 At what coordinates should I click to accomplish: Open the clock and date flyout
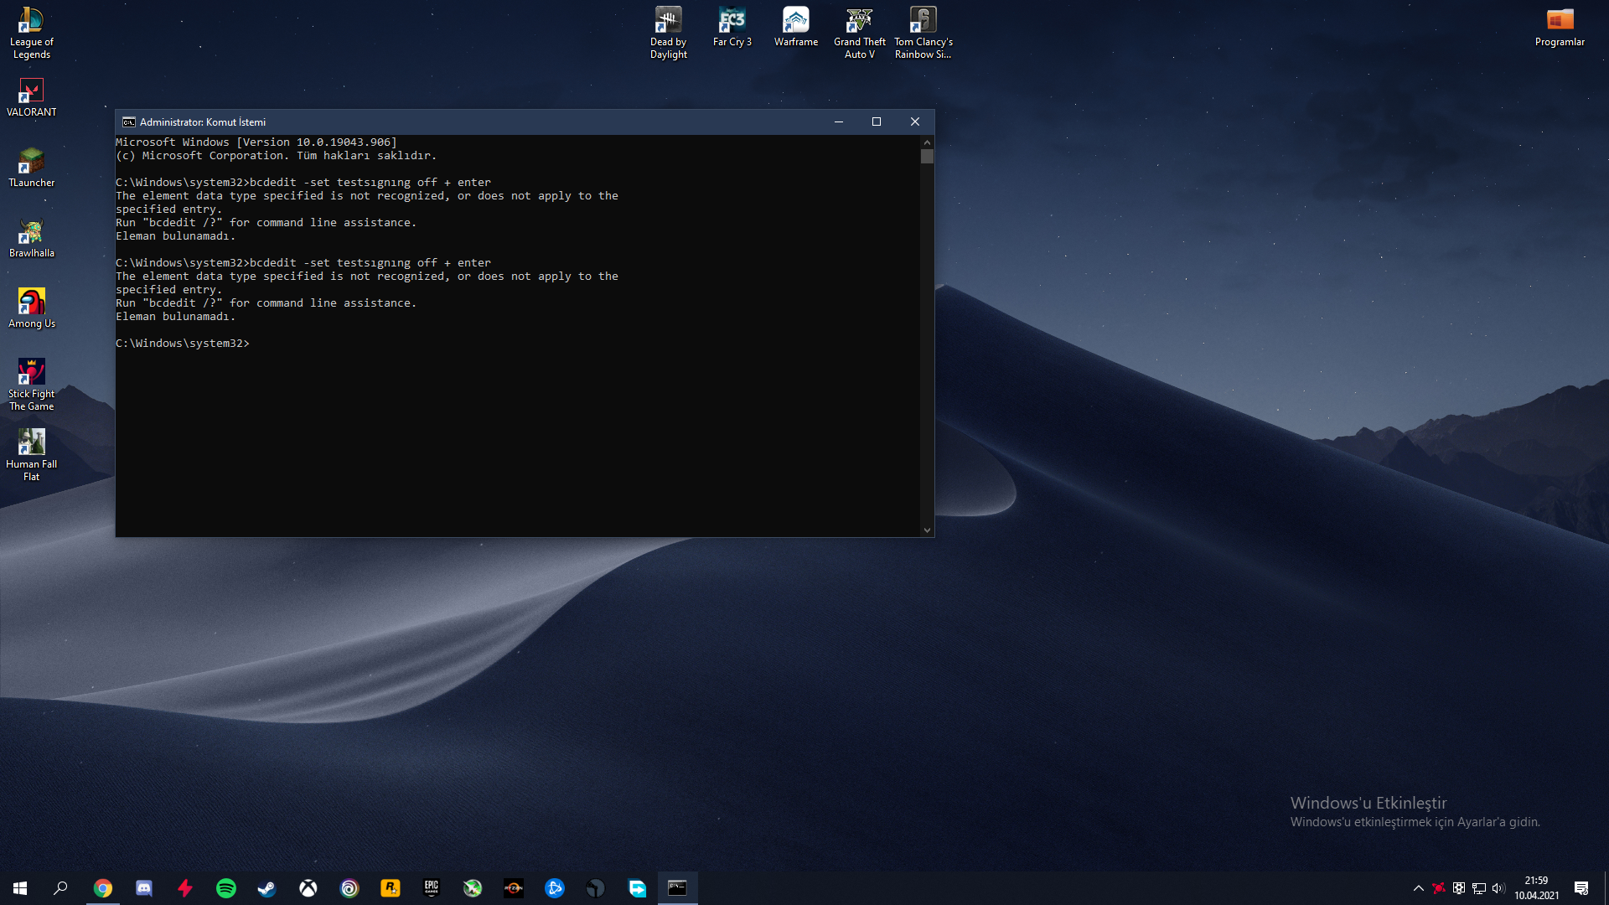click(1536, 888)
